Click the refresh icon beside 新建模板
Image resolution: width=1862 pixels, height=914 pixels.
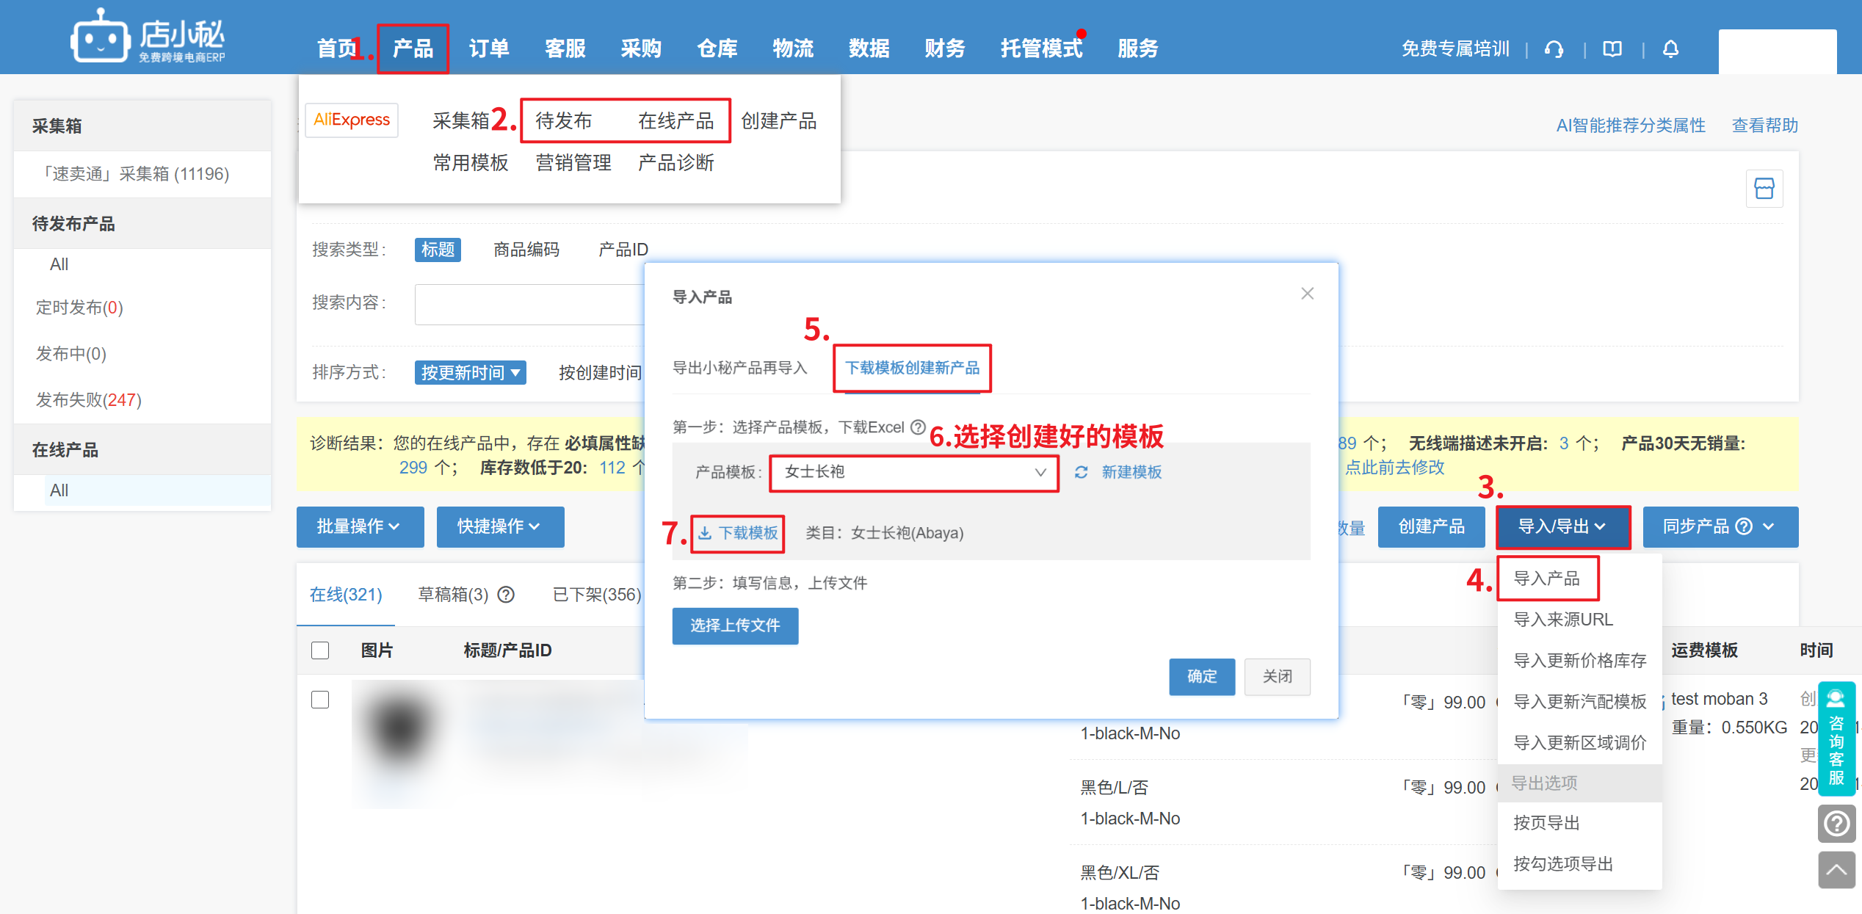[1081, 472]
